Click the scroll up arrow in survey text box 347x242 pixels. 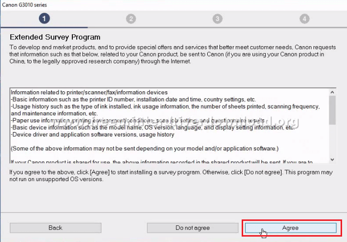[332, 92]
